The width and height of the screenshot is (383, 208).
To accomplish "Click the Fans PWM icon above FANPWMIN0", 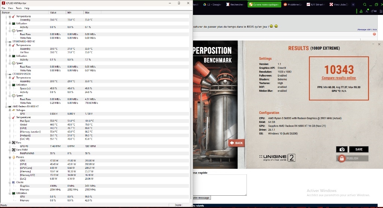I will click(x=14, y=150).
